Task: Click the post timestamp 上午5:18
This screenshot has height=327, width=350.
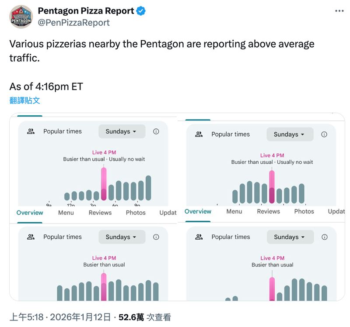Action: (x=27, y=317)
